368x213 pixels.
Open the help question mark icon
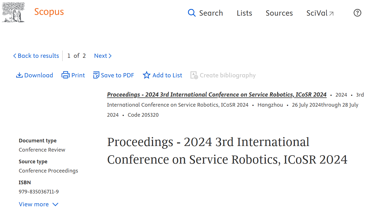357,13
